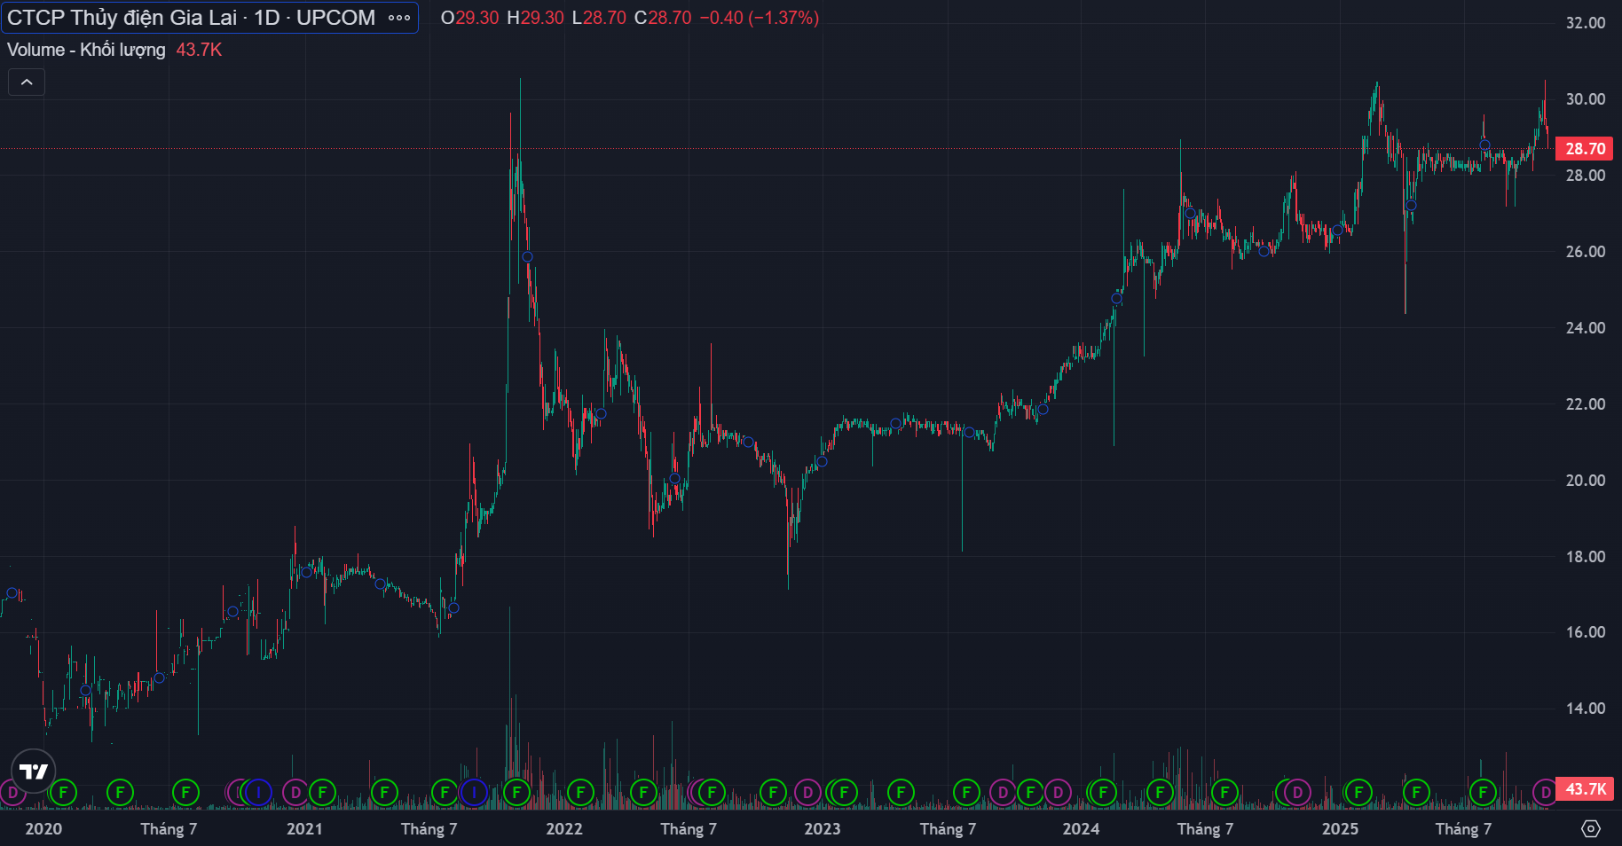Click the TradingView logo badge

pyautogui.click(x=34, y=772)
